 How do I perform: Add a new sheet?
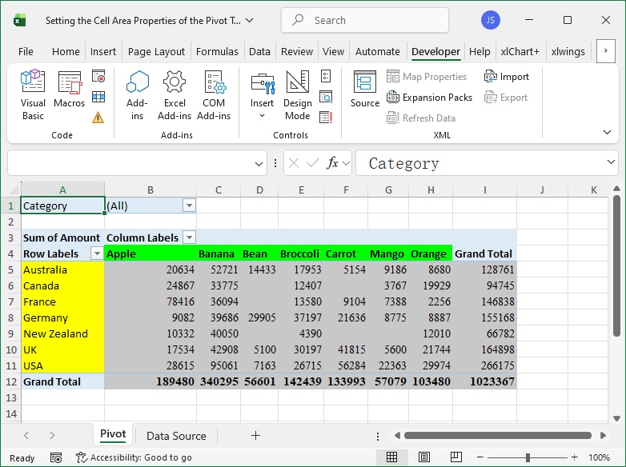[x=255, y=436]
